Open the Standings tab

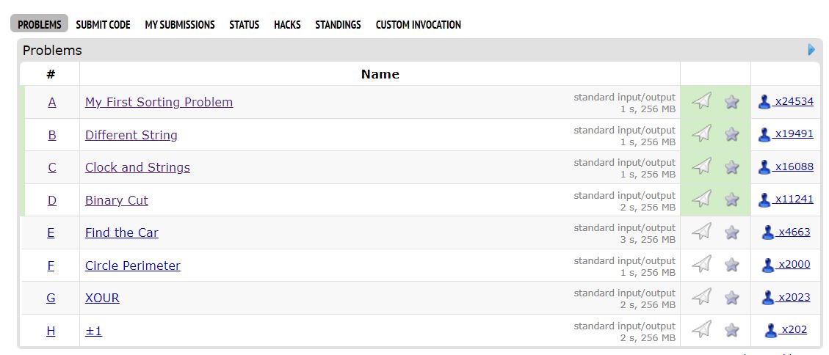coord(338,24)
